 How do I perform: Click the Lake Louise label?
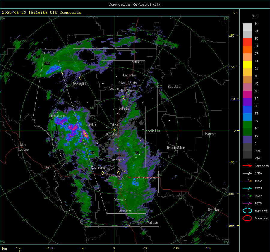tap(23, 147)
